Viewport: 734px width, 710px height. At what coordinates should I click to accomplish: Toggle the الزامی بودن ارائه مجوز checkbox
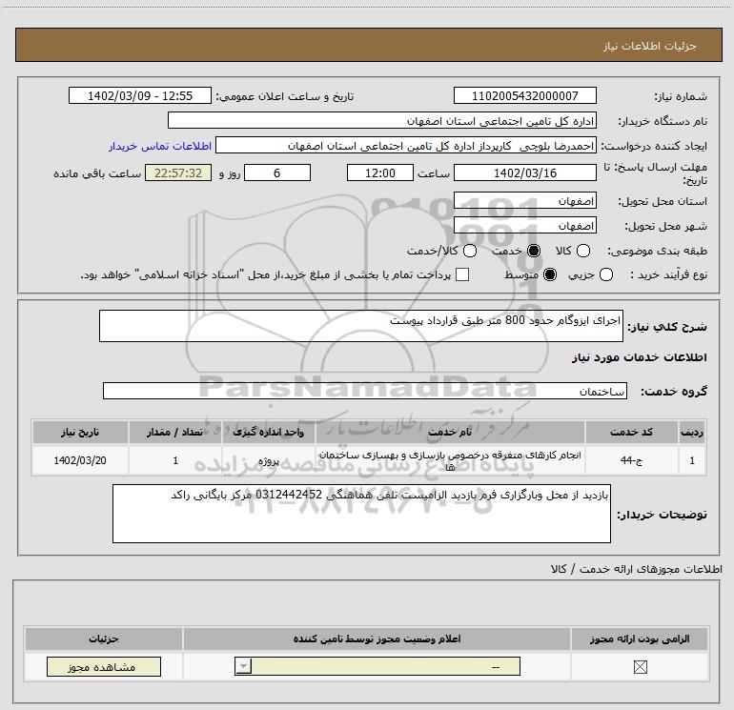coord(640,667)
